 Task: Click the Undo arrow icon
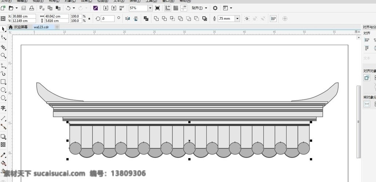[68, 8]
